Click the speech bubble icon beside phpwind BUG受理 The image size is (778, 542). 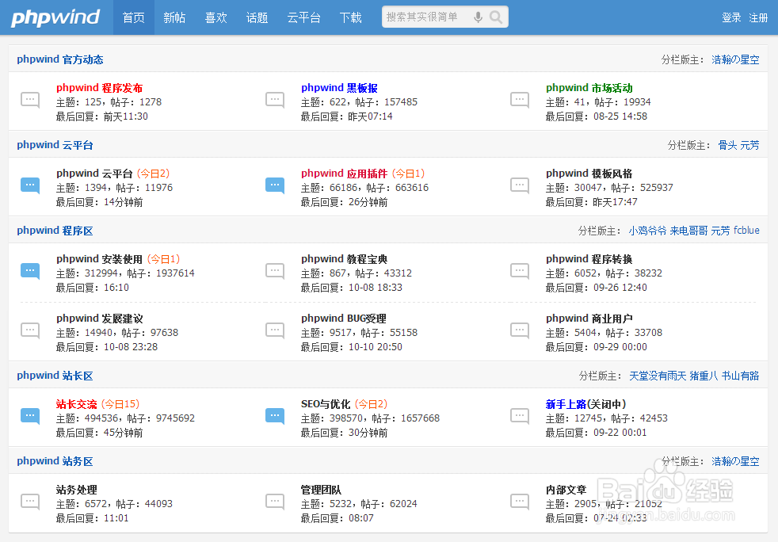[275, 330]
